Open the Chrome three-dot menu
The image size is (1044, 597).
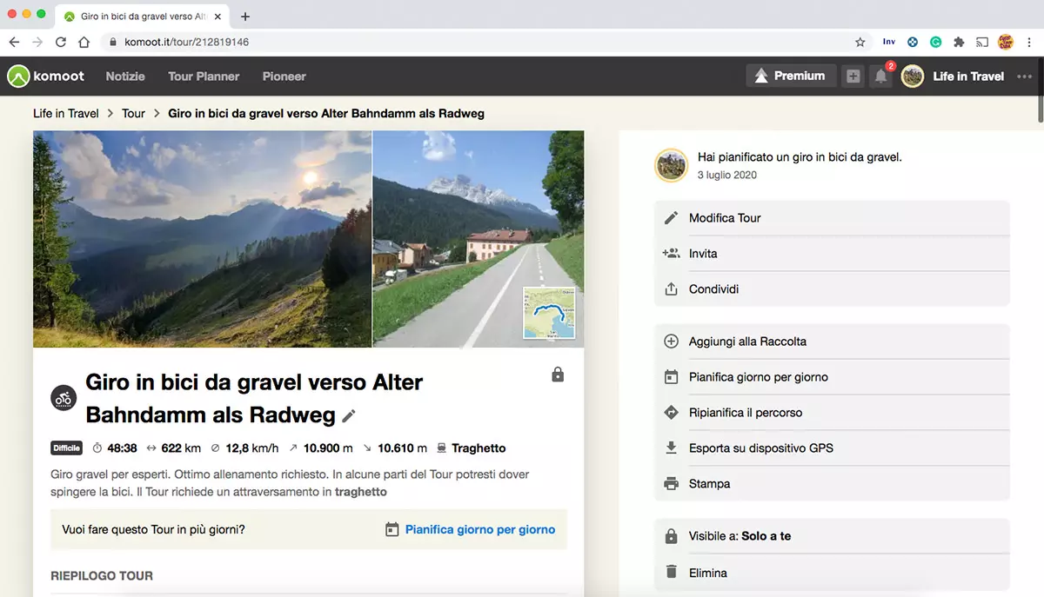coord(1029,42)
